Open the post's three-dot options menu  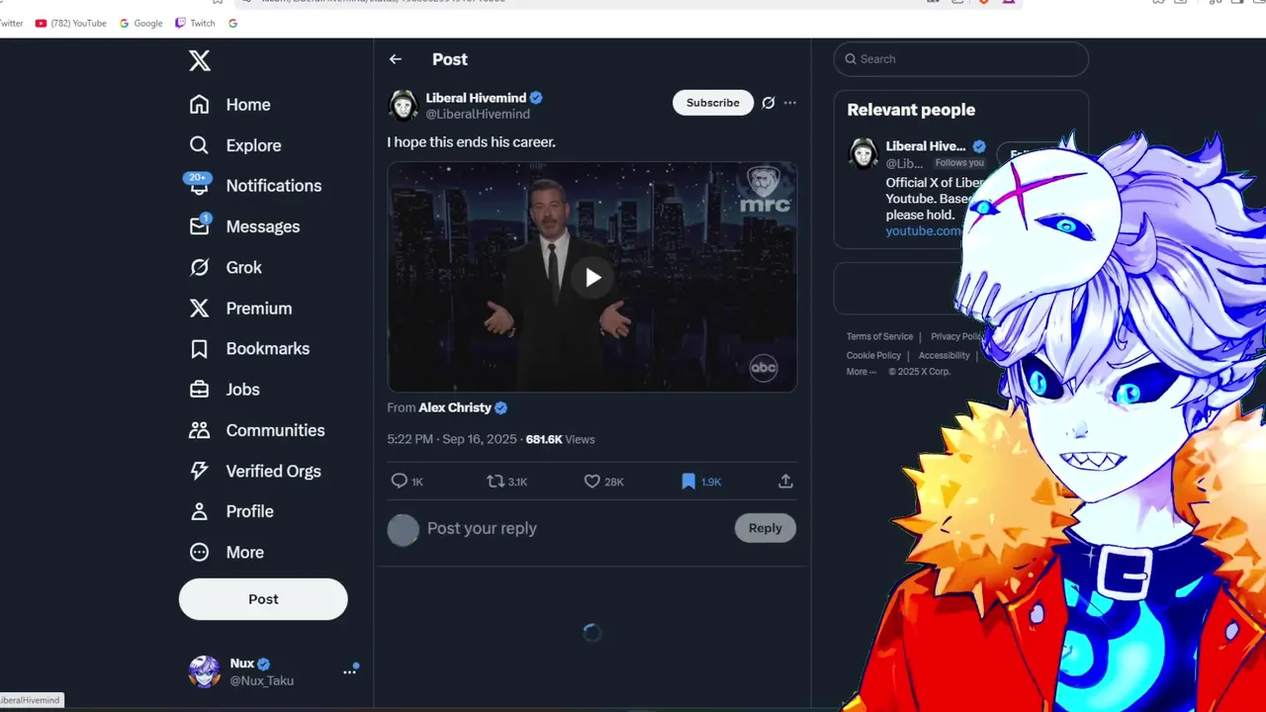pyautogui.click(x=789, y=103)
